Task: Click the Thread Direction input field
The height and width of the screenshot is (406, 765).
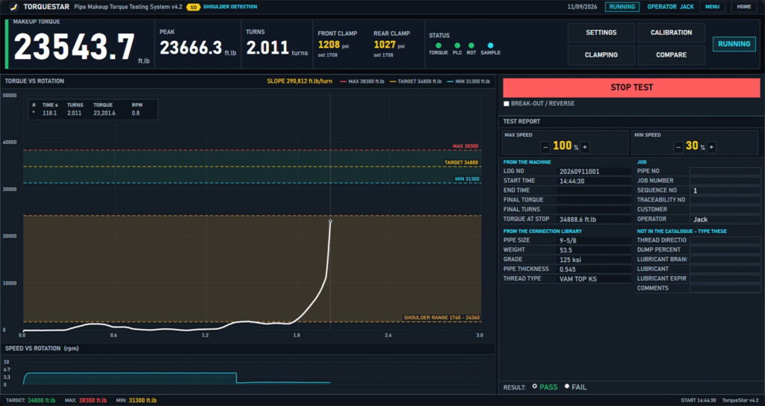Action: pyautogui.click(x=725, y=240)
